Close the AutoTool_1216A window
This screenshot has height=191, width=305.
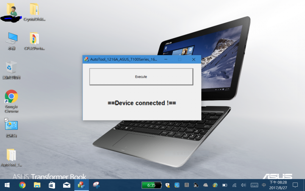[194, 59]
